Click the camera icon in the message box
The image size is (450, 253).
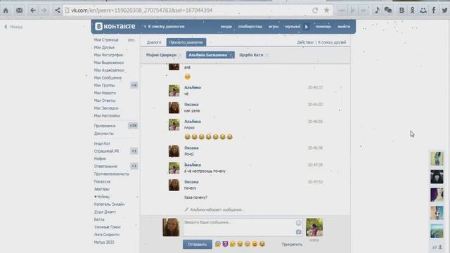point(298,232)
